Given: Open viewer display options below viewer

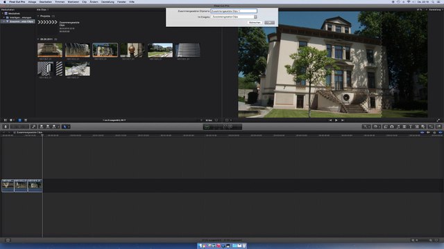Looking at the screenshot, I should coord(228,120).
